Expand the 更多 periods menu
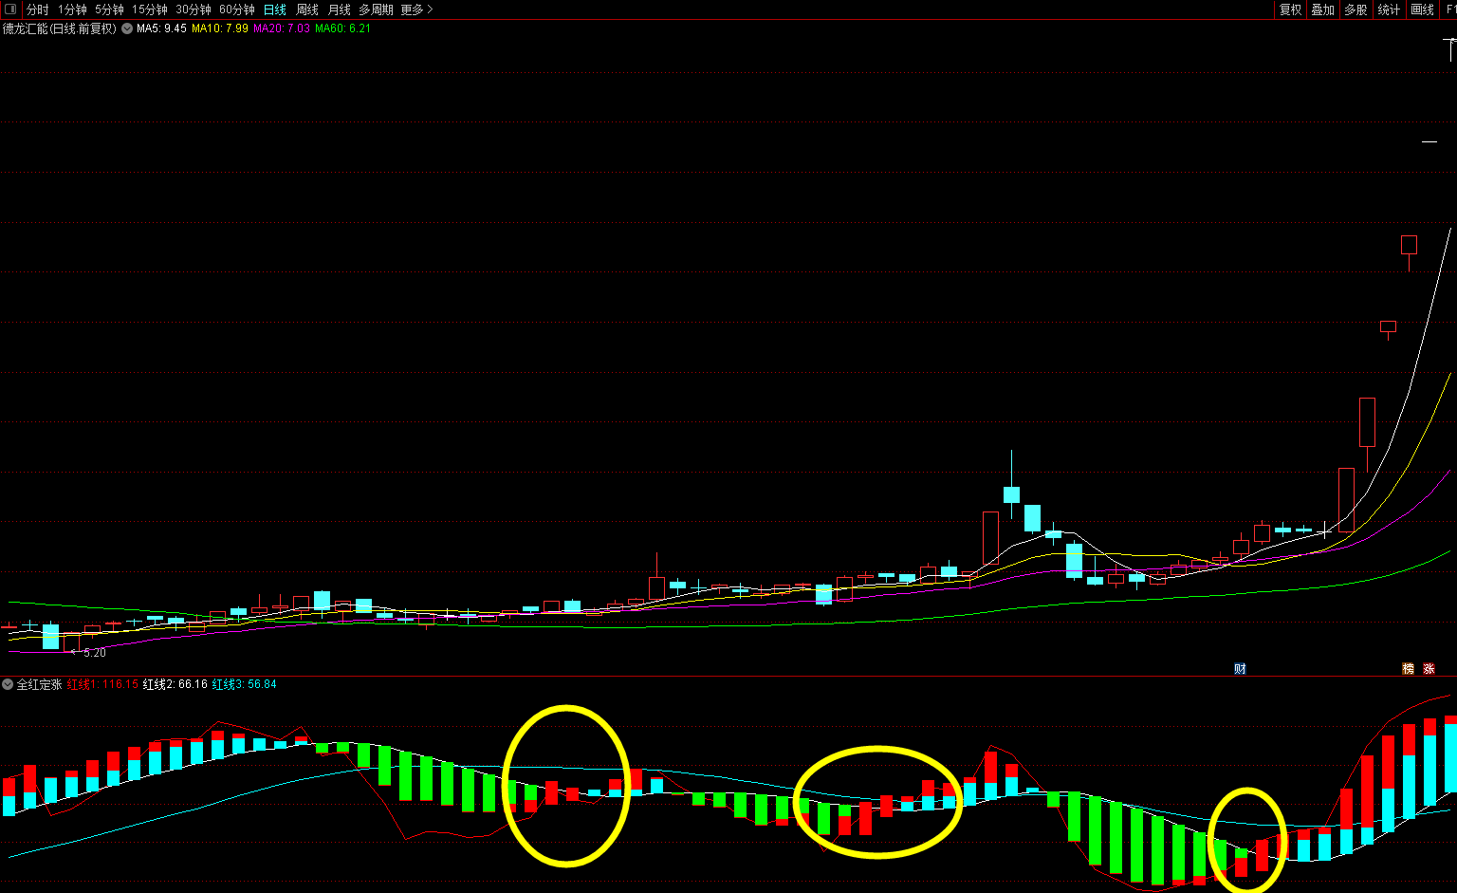 416,9
